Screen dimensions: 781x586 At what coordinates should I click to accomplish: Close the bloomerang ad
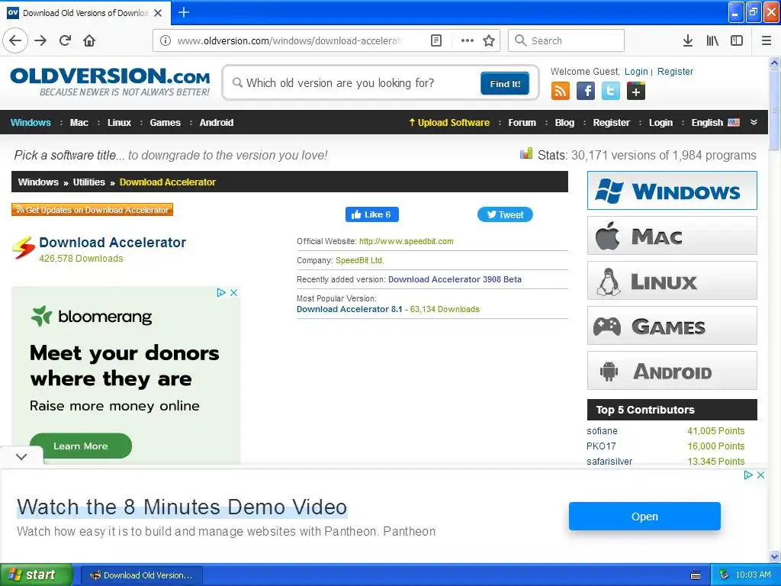233,292
